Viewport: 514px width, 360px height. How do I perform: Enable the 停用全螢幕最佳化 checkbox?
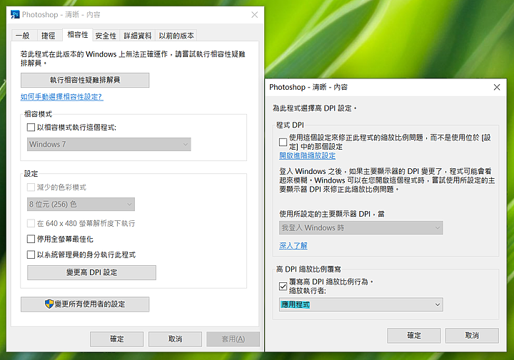31,239
